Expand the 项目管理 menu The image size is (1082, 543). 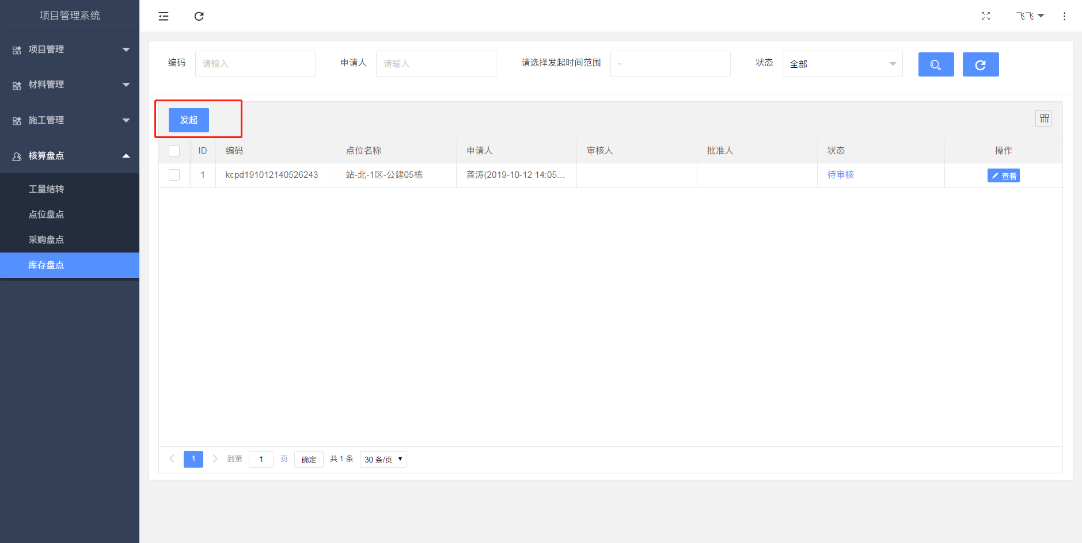[x=126, y=50]
